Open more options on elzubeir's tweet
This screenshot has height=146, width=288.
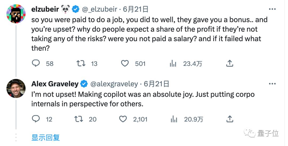tap(272, 9)
